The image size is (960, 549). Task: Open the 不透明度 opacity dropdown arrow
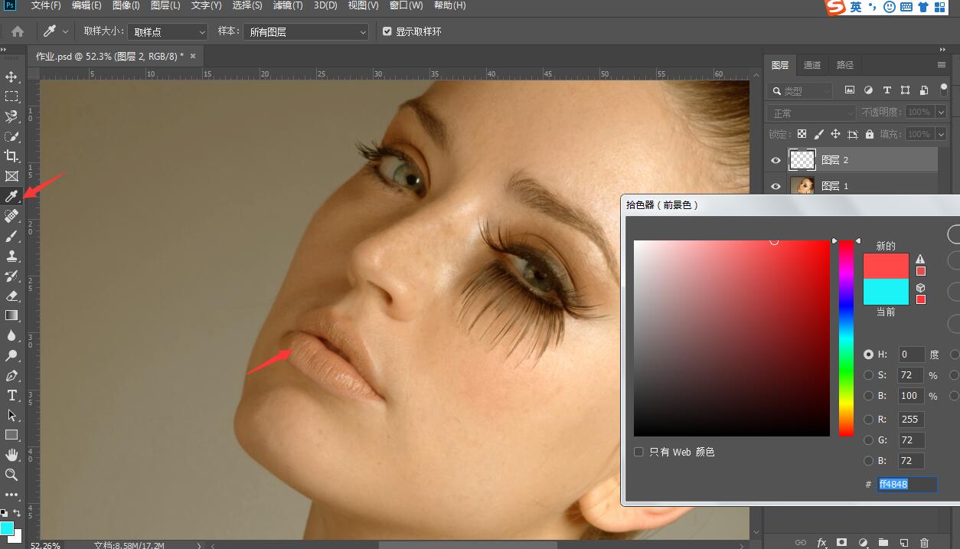[x=941, y=113]
